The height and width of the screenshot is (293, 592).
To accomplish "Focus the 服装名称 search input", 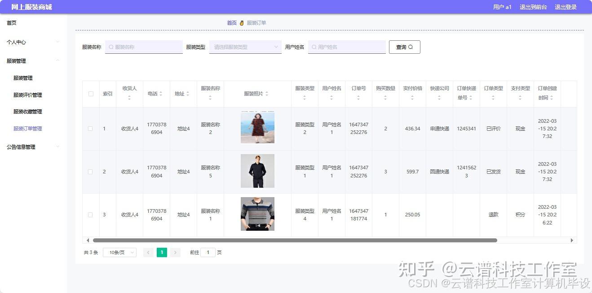I will tap(144, 47).
